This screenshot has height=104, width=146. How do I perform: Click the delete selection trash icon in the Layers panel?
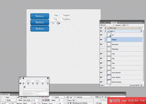(141, 85)
